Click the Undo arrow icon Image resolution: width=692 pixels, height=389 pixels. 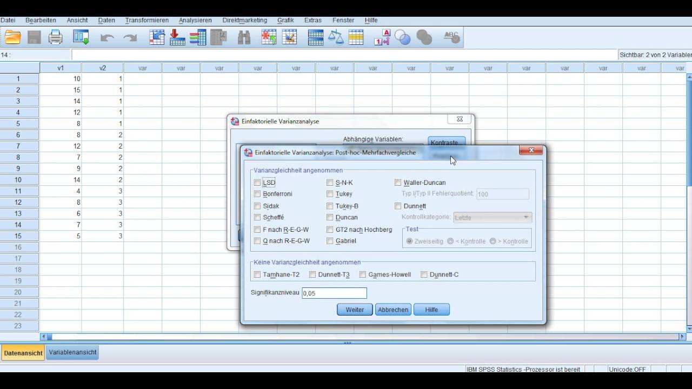[x=107, y=37]
